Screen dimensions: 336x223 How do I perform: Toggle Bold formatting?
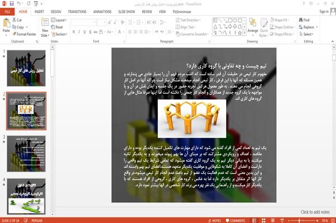click(74, 32)
